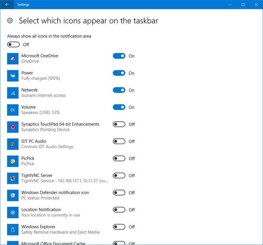
Task: Click the Synaptics TouchPad icon
Action: (x=13, y=127)
